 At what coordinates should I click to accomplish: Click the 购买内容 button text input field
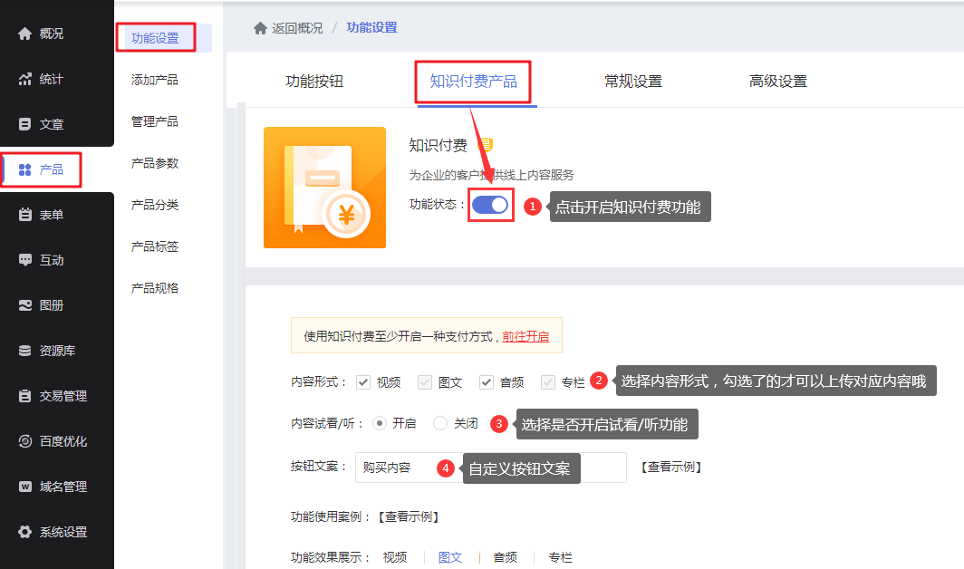390,468
